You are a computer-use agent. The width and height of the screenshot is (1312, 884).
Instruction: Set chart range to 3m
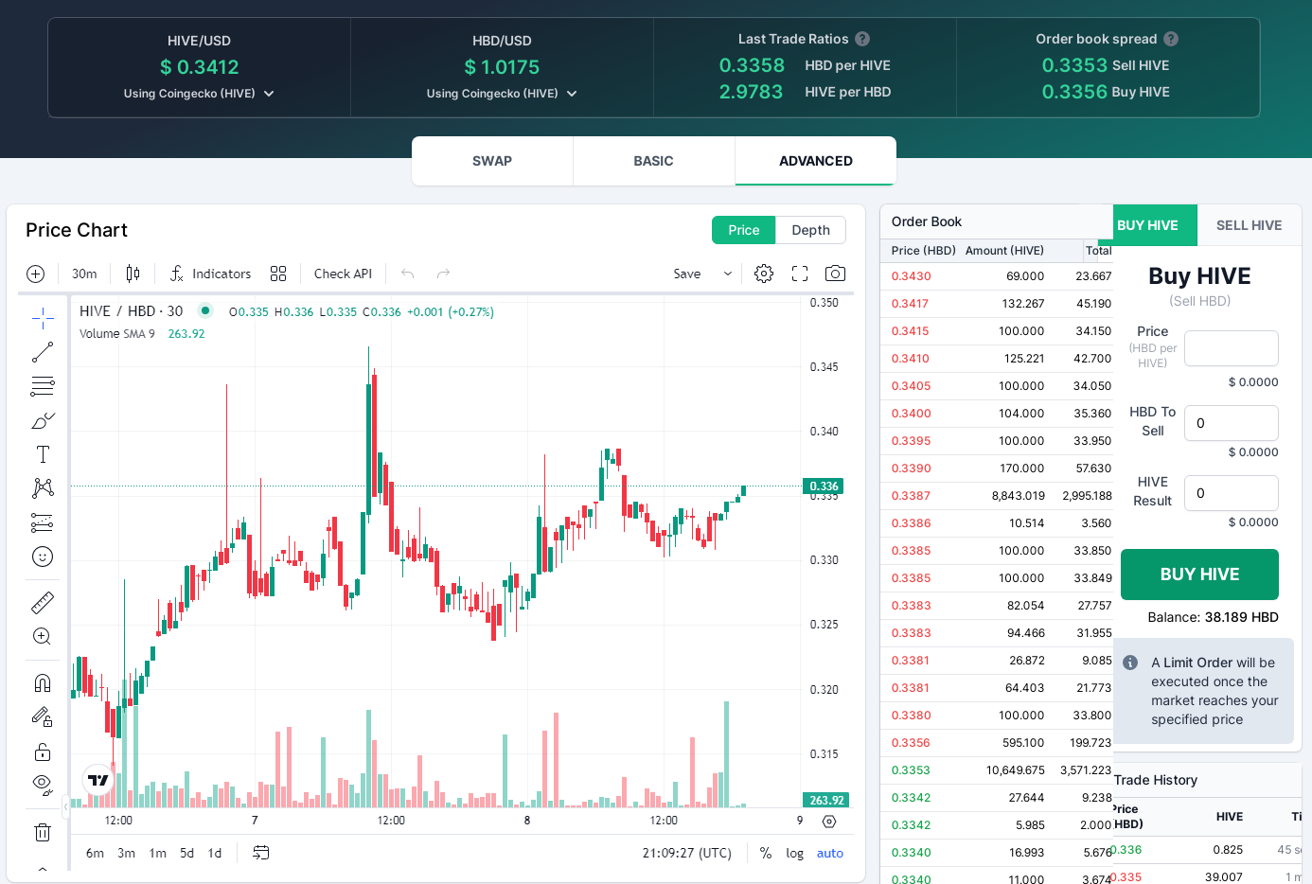click(x=126, y=853)
